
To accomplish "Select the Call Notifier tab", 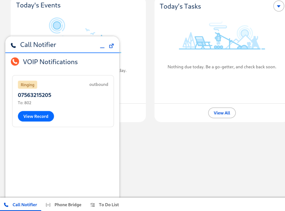I will pos(24,205).
